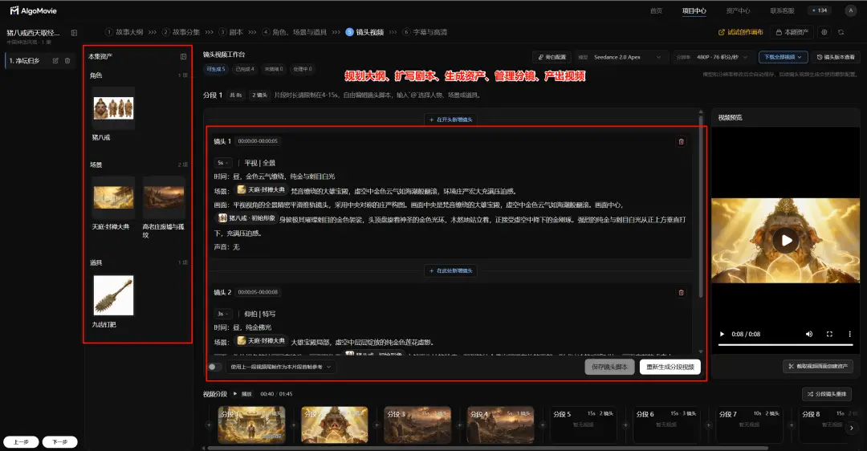Insert a segment between 分段 5 and 分段 6
Image resolution: width=867 pixels, height=451 pixels.
[625, 425]
